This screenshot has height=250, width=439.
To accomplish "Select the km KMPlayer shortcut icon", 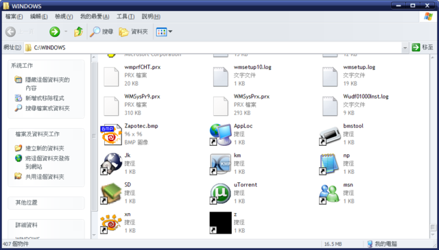I will click(x=221, y=164).
